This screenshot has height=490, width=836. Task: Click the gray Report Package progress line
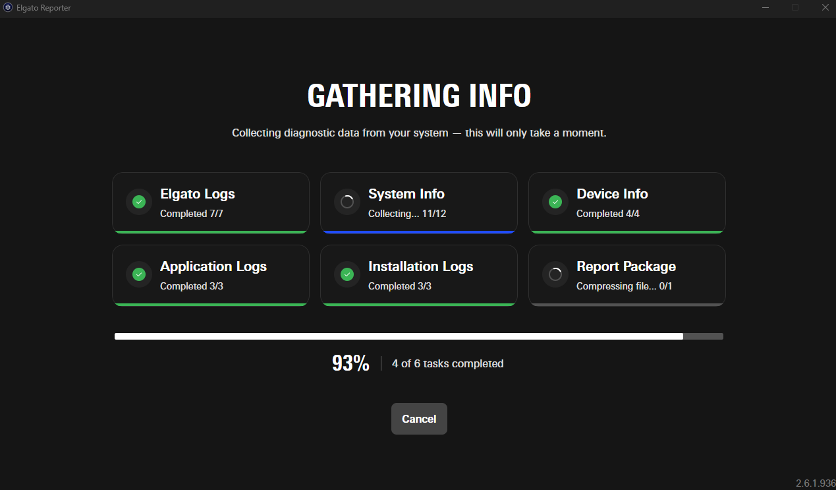click(627, 304)
